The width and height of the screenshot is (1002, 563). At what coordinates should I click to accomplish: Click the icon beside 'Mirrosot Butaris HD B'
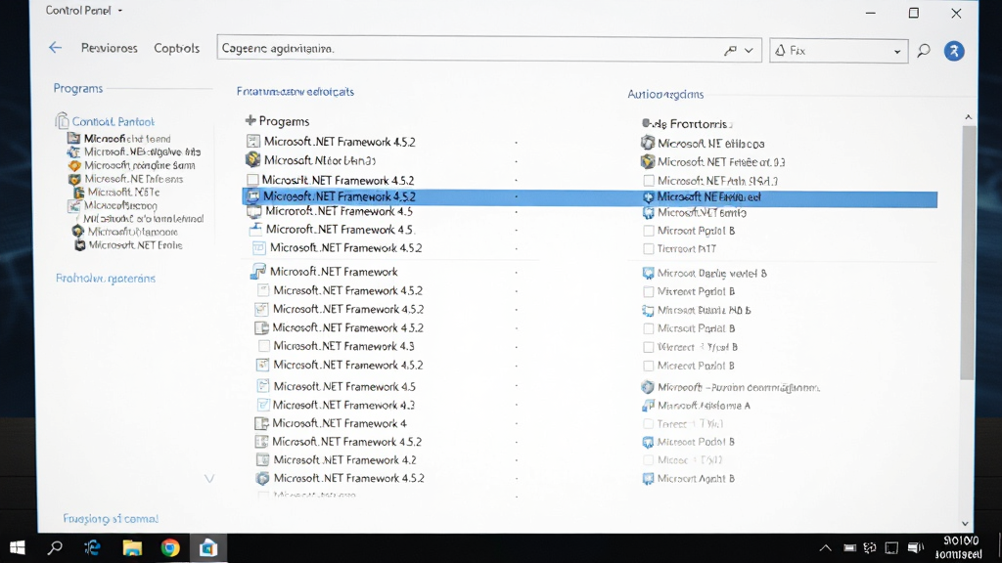(x=648, y=310)
